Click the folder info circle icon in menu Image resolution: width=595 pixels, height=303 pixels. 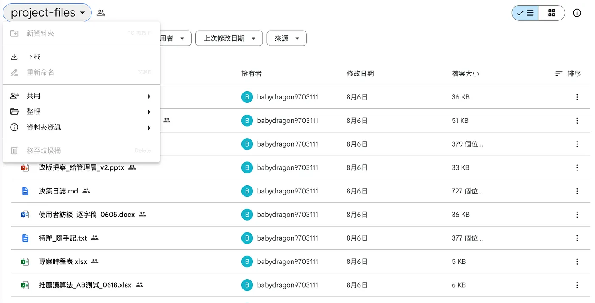coord(14,127)
